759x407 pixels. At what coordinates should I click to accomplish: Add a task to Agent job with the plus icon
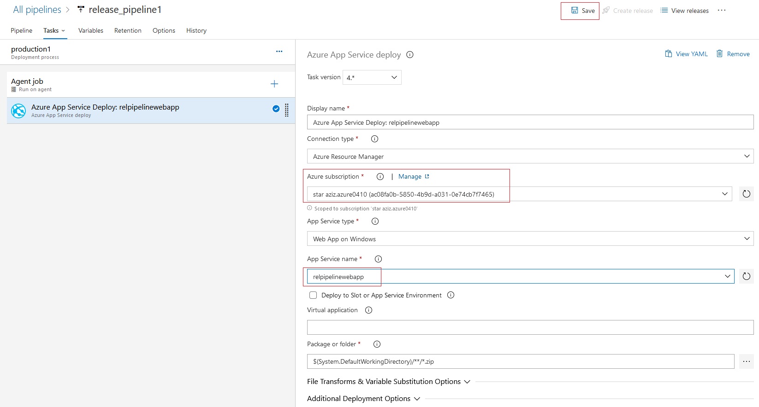point(274,84)
